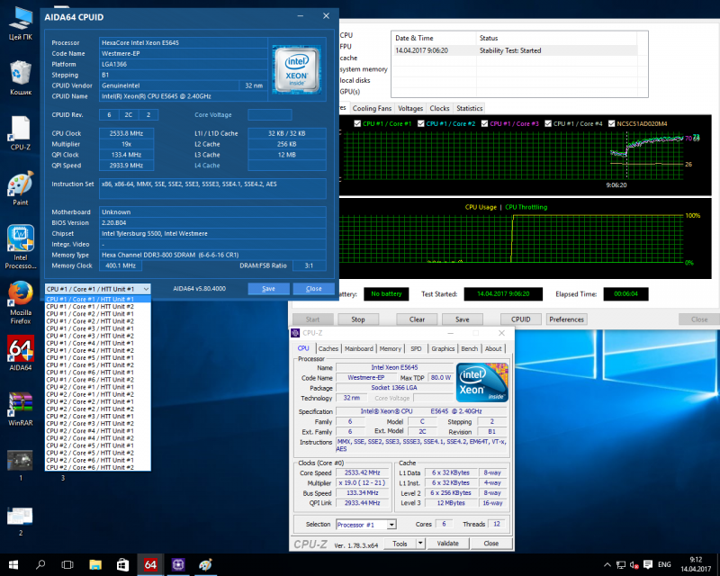Click the AIDA64 taskbar icon
The image size is (720, 576).
click(x=150, y=564)
